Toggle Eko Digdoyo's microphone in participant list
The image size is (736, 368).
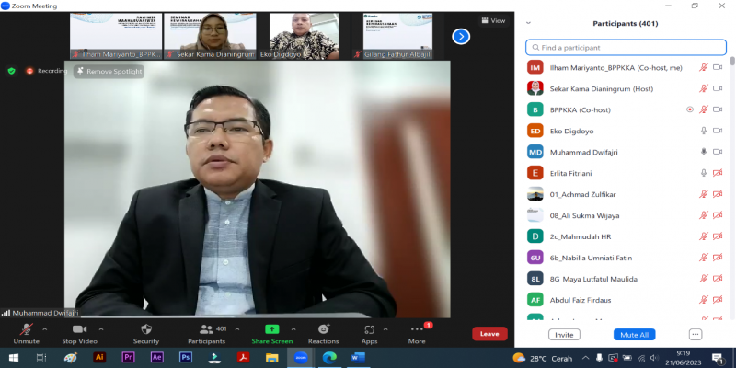pos(704,131)
